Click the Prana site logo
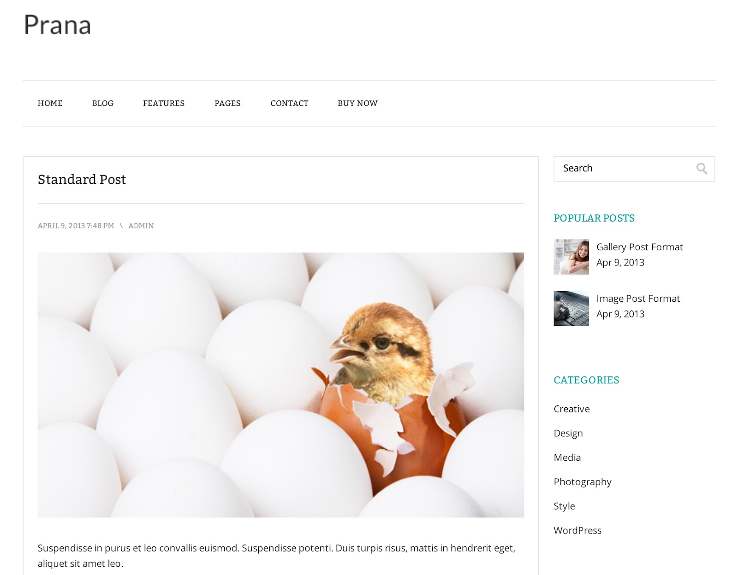The width and height of the screenshot is (738, 575). pyautogui.click(x=57, y=25)
